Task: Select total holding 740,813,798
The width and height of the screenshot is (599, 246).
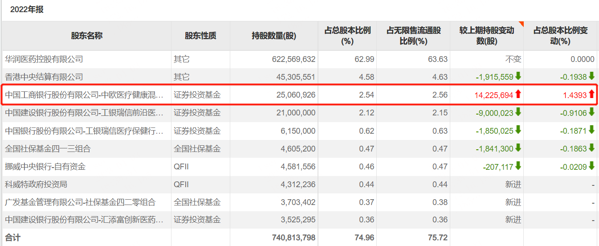Action: tap(293, 238)
